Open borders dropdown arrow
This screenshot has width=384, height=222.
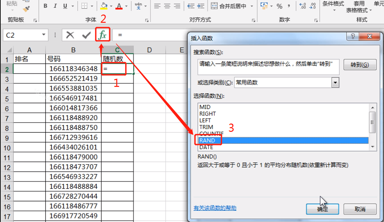[92, 6]
